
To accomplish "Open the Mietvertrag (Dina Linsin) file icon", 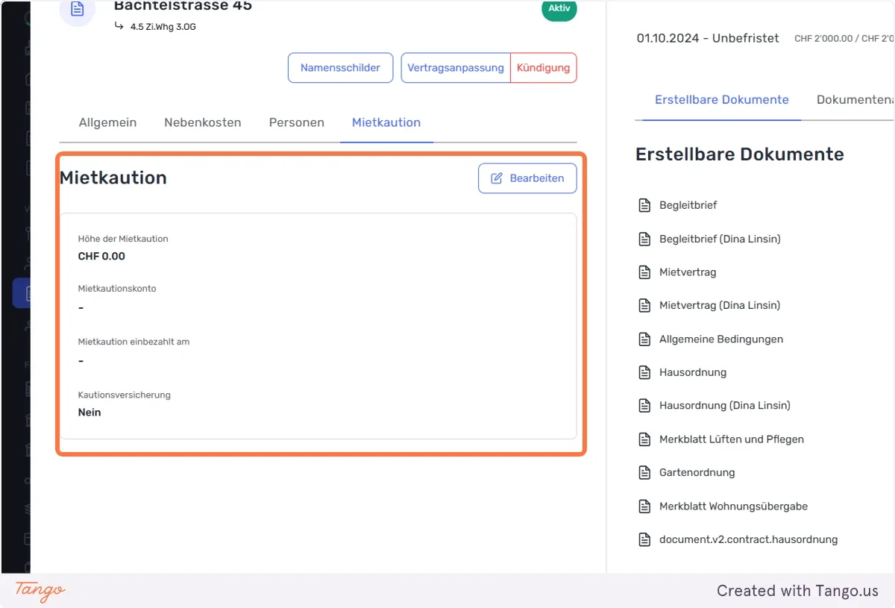I will click(644, 305).
